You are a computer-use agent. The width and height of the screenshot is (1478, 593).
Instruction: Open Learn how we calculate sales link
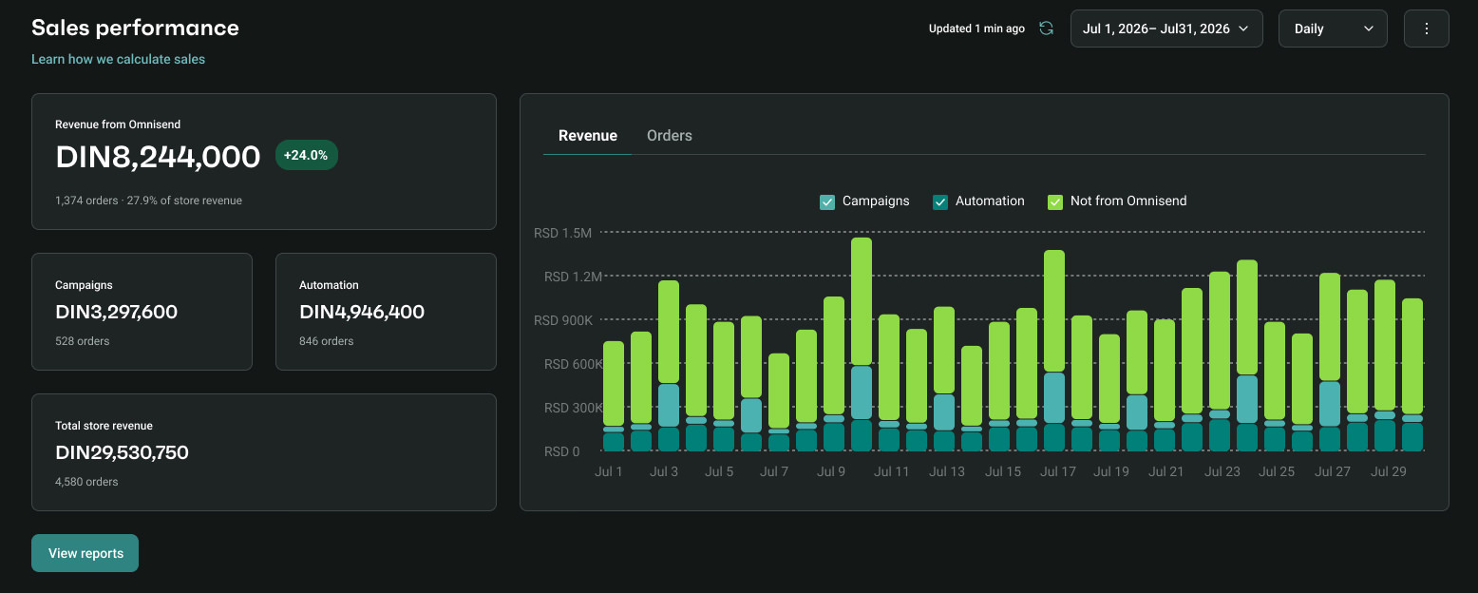coord(119,59)
